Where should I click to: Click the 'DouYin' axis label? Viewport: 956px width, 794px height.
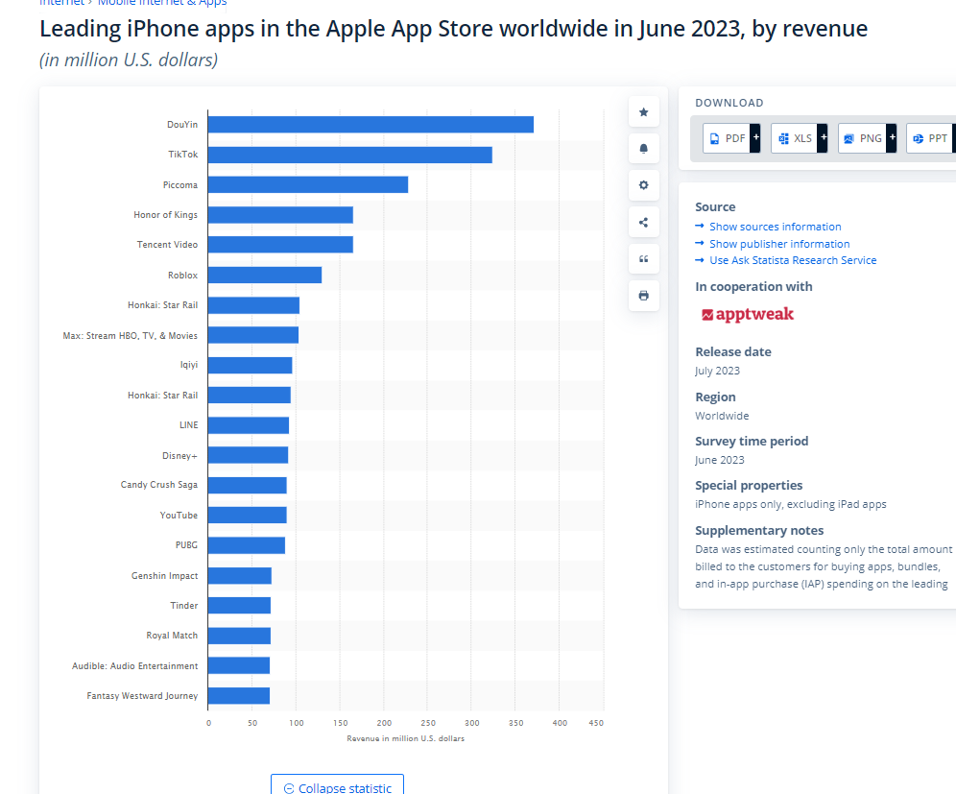[x=182, y=125]
